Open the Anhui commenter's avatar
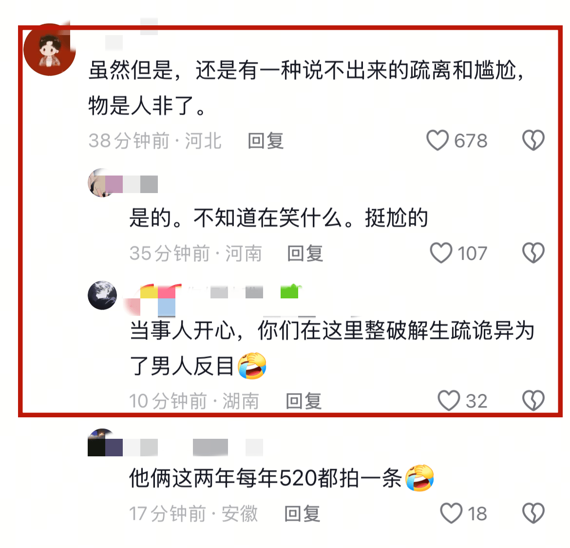Screen dimensions: 570x548 [x=102, y=443]
